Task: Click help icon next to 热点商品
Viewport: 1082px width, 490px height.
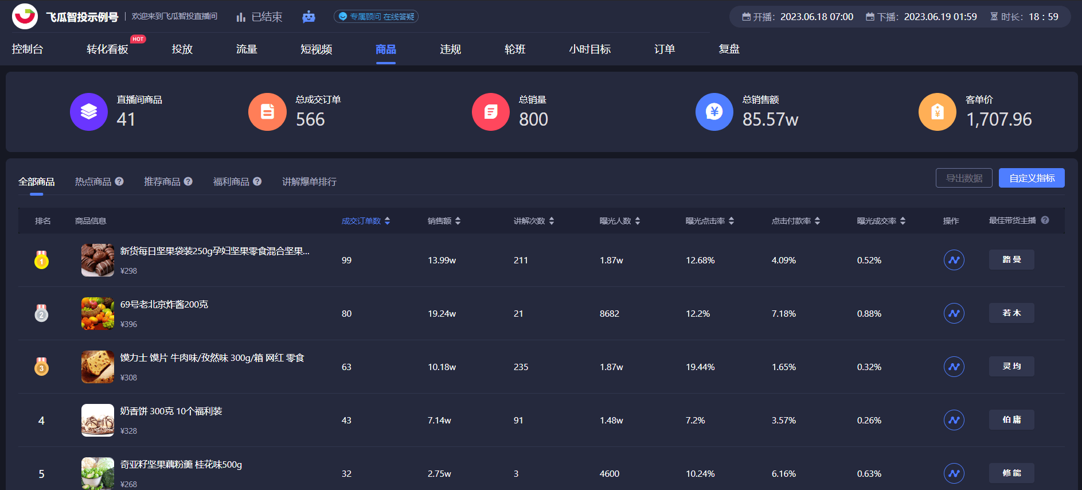Action: [x=119, y=181]
